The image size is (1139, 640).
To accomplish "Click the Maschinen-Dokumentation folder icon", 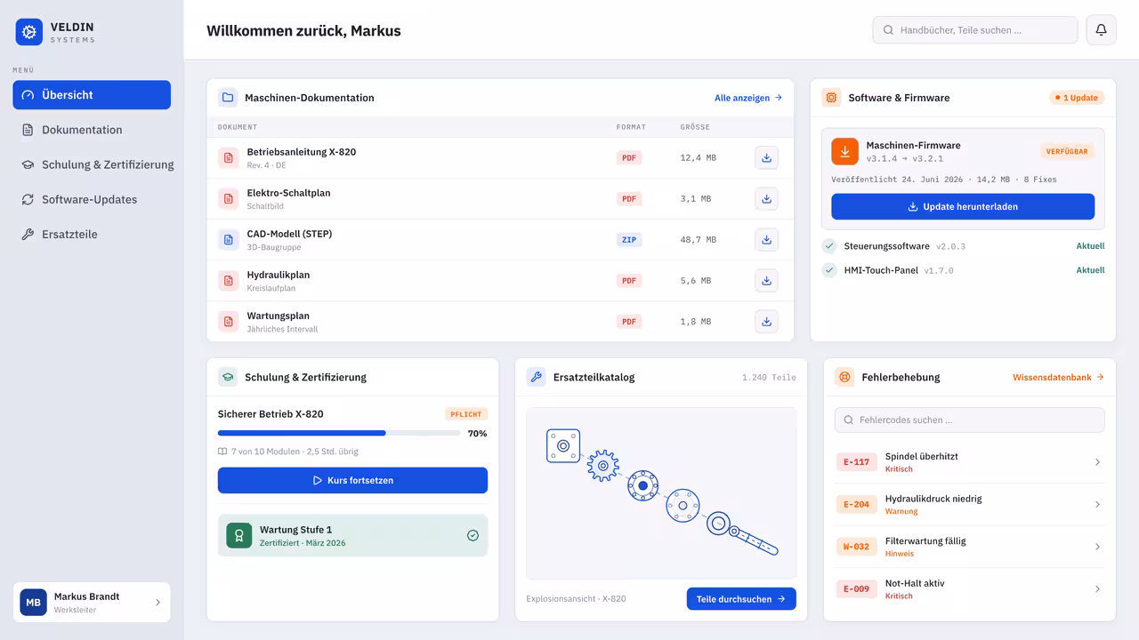I will 228,98.
